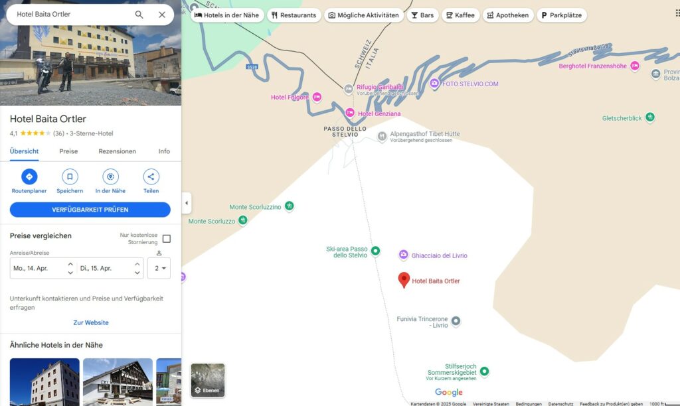Open the Ebenen layers thumbnail

pos(208,380)
